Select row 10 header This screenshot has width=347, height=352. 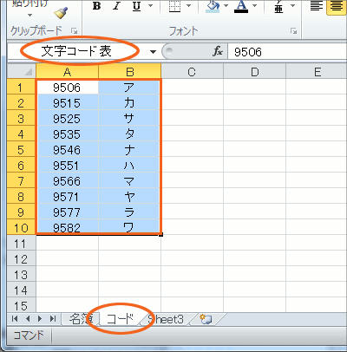pyautogui.click(x=21, y=227)
